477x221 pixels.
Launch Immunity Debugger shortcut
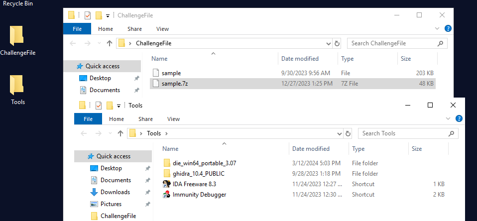click(199, 195)
